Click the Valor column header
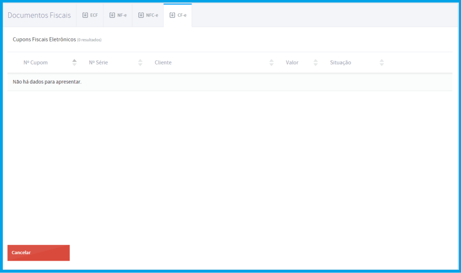 (292, 62)
